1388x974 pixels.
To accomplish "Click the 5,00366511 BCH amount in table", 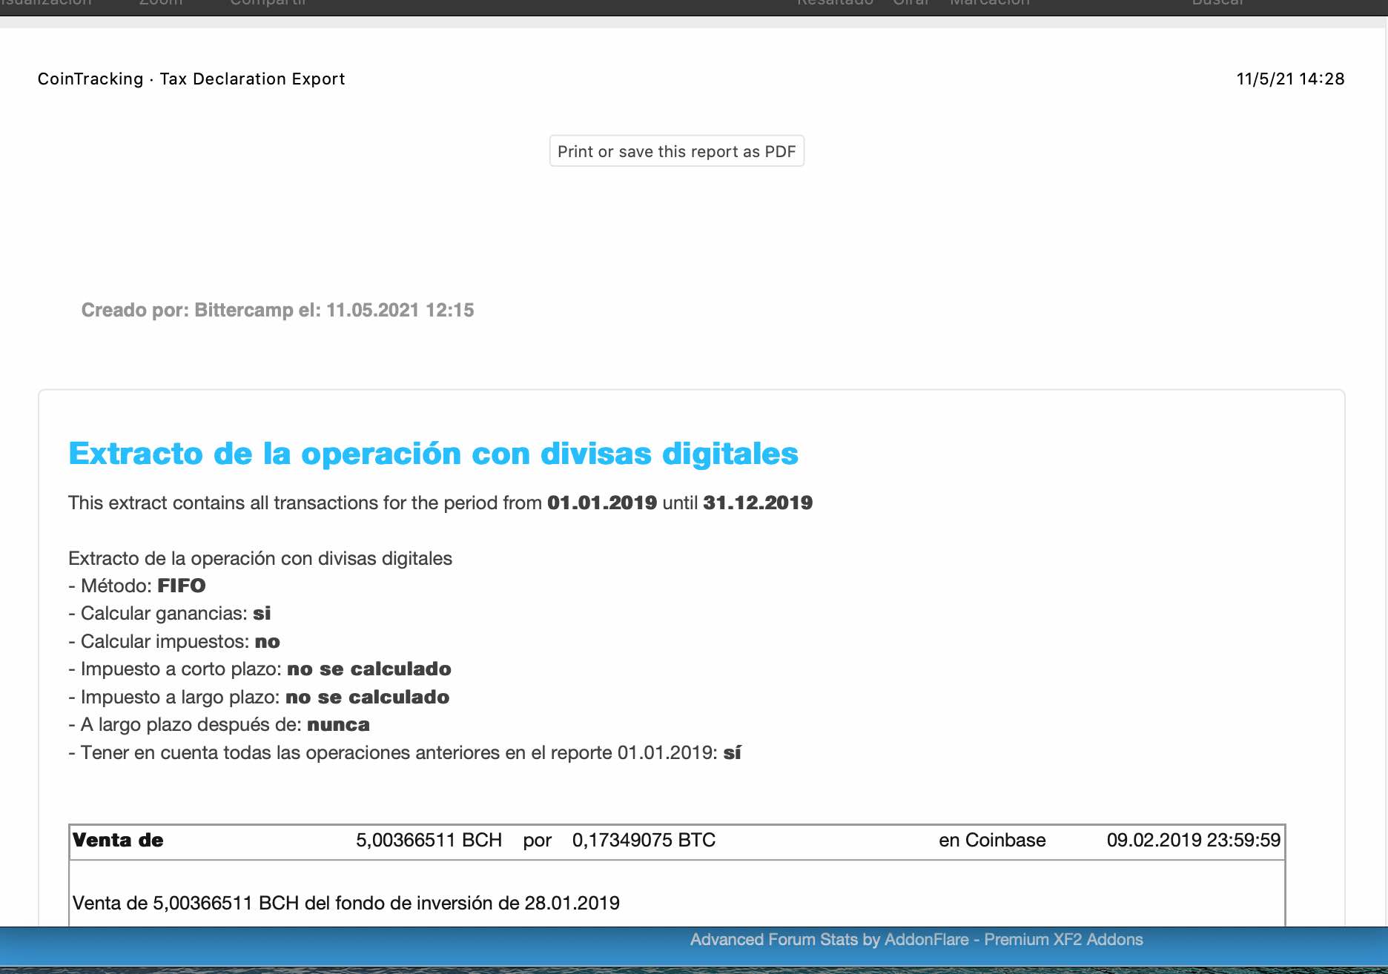I will coord(429,841).
